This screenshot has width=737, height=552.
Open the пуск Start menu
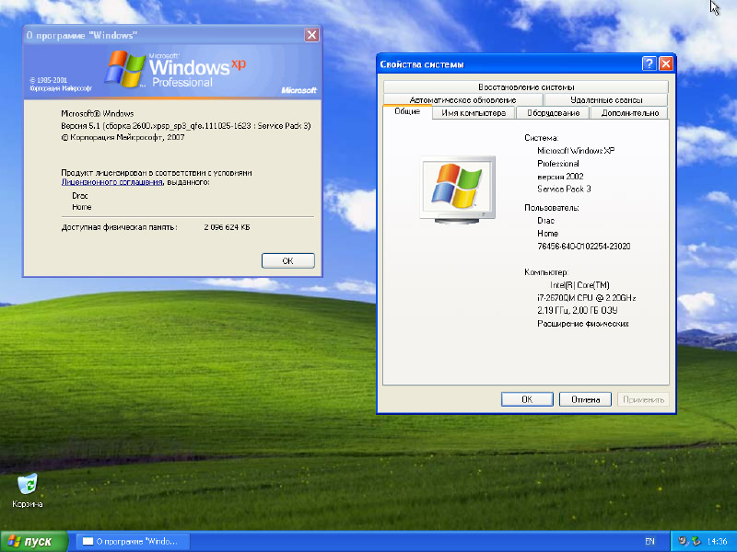click(x=34, y=541)
